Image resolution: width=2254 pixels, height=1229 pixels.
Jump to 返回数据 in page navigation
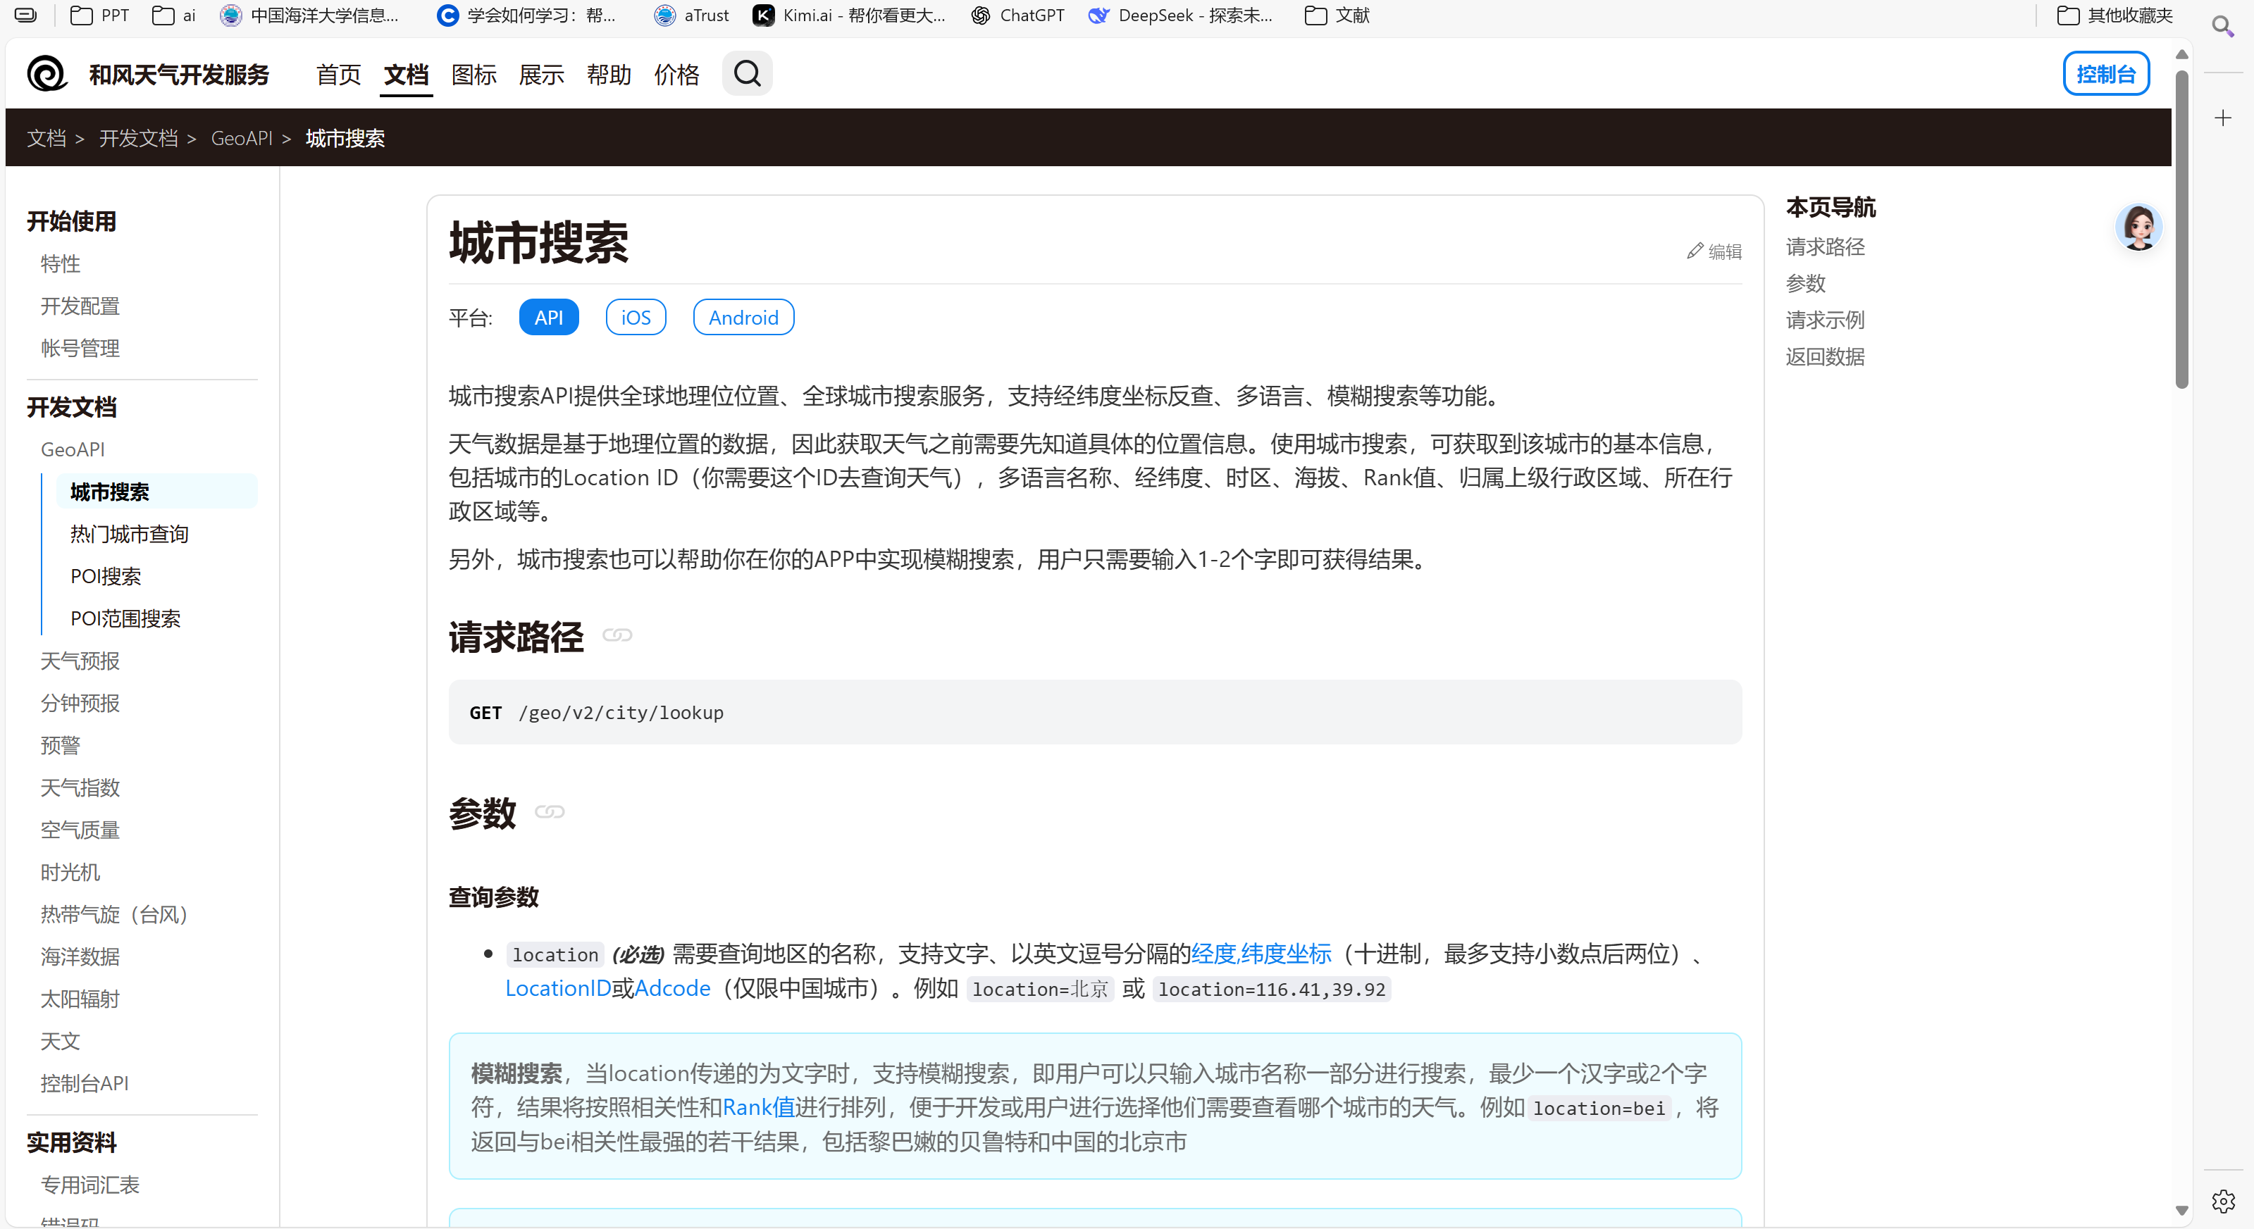[1825, 357]
